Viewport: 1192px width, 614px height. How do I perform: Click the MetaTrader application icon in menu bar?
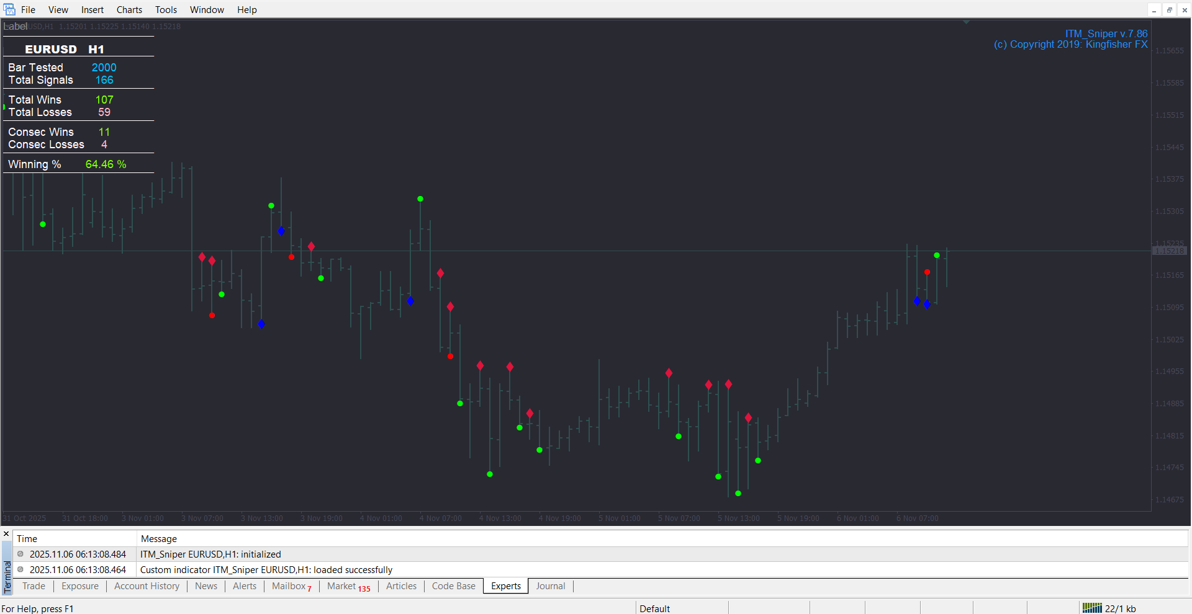point(9,9)
